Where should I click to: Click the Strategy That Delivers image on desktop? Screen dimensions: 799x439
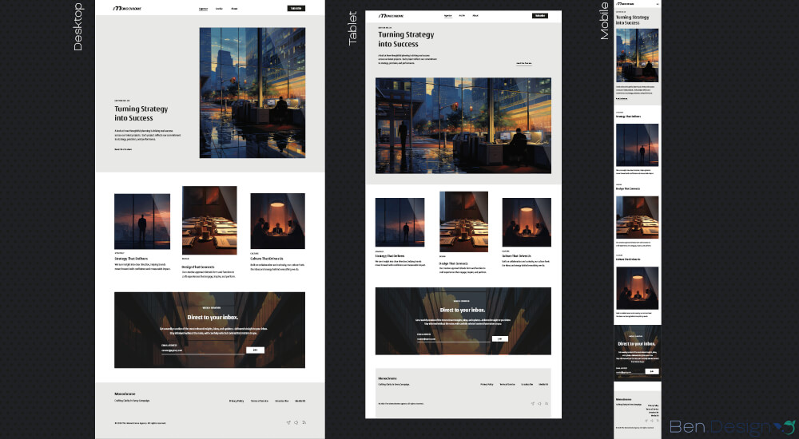point(141,221)
